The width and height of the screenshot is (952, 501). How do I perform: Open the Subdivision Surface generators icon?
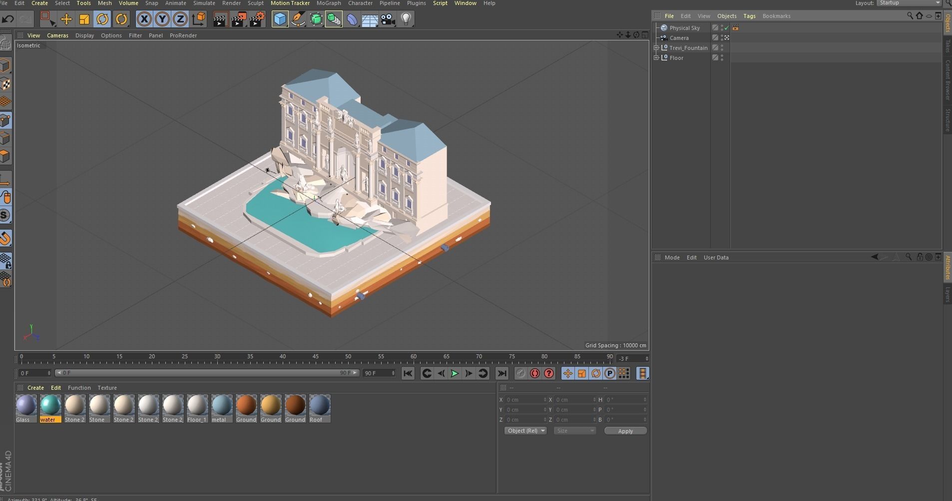pyautogui.click(x=316, y=19)
